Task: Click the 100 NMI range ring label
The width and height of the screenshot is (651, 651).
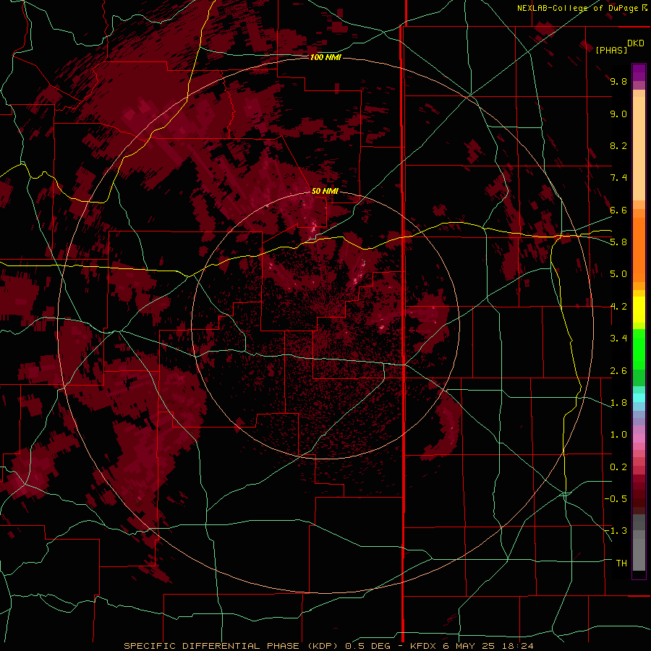Action: (x=325, y=57)
